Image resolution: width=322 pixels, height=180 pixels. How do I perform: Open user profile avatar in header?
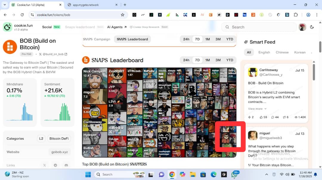302,27
